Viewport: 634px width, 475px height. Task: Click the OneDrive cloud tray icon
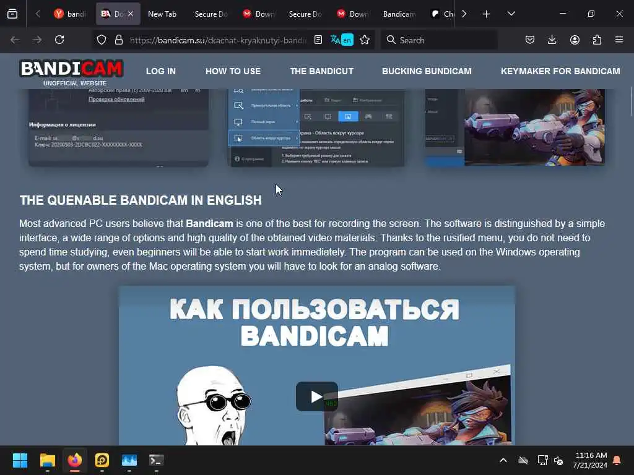click(x=523, y=460)
